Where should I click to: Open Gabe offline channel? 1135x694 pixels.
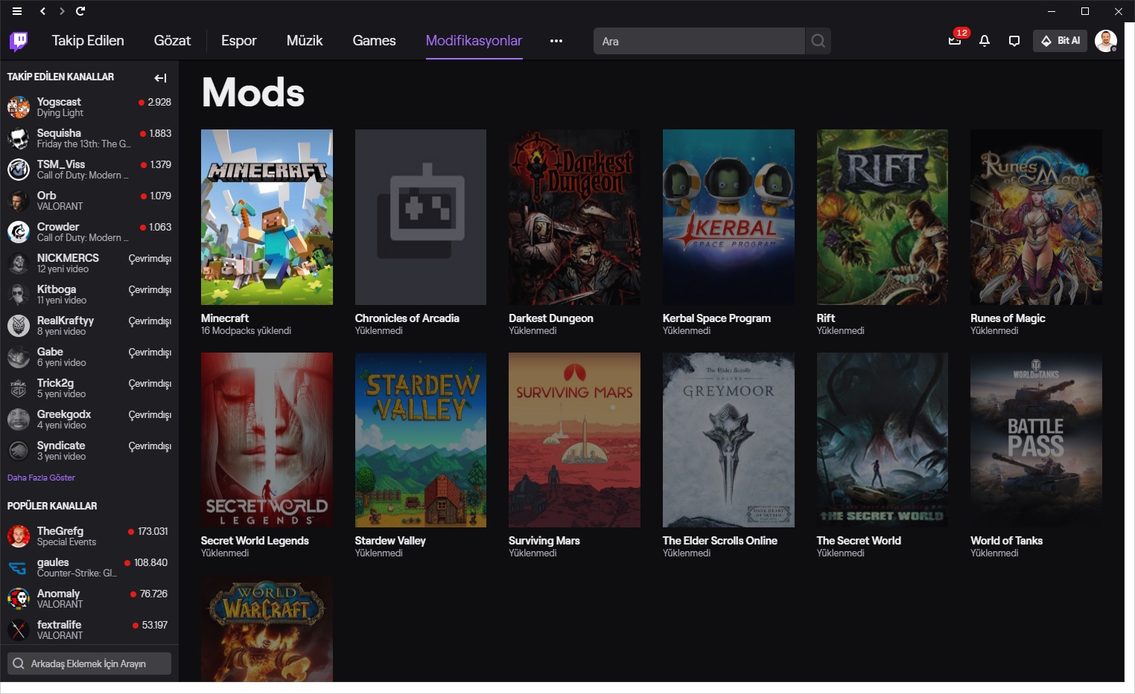(x=89, y=357)
